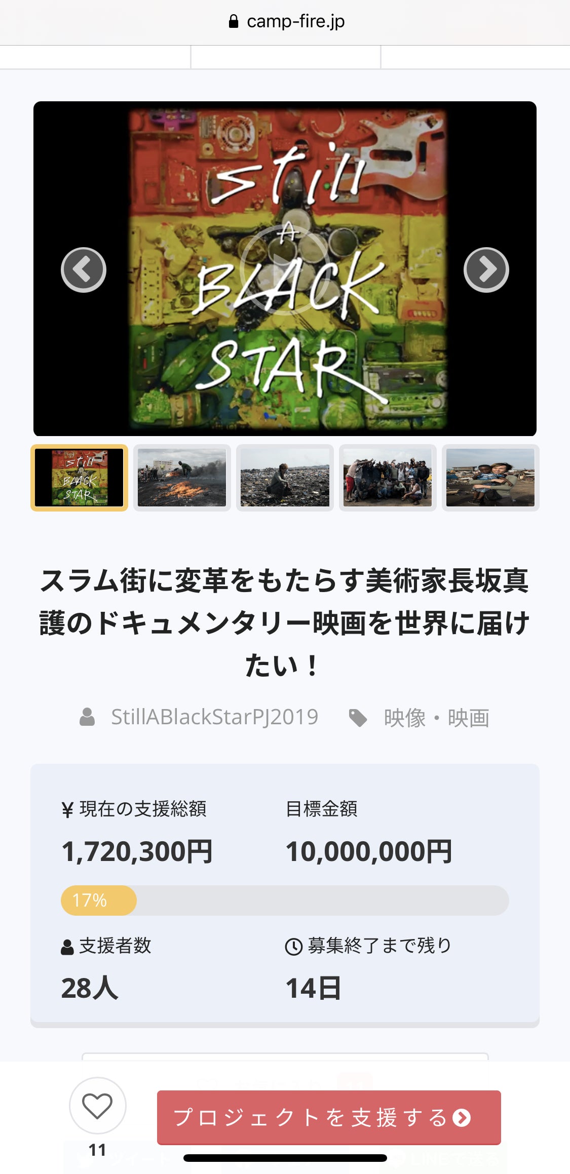Tap the プロジェクトを支援する button
Image resolution: width=570 pixels, height=1174 pixels.
pos(329,1117)
